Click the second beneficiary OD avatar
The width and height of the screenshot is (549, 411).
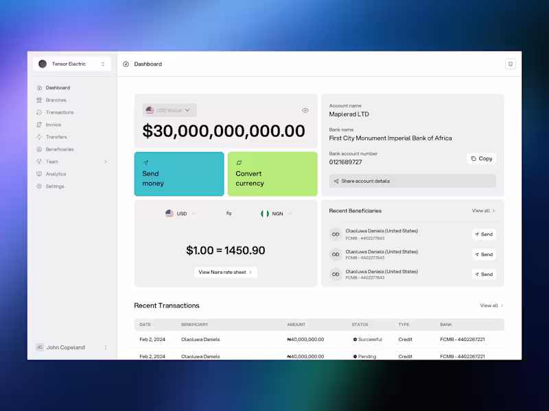click(x=336, y=254)
